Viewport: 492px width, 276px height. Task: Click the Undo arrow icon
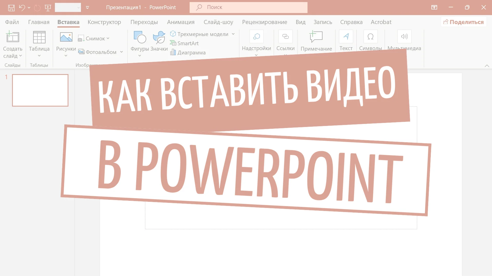(x=22, y=8)
